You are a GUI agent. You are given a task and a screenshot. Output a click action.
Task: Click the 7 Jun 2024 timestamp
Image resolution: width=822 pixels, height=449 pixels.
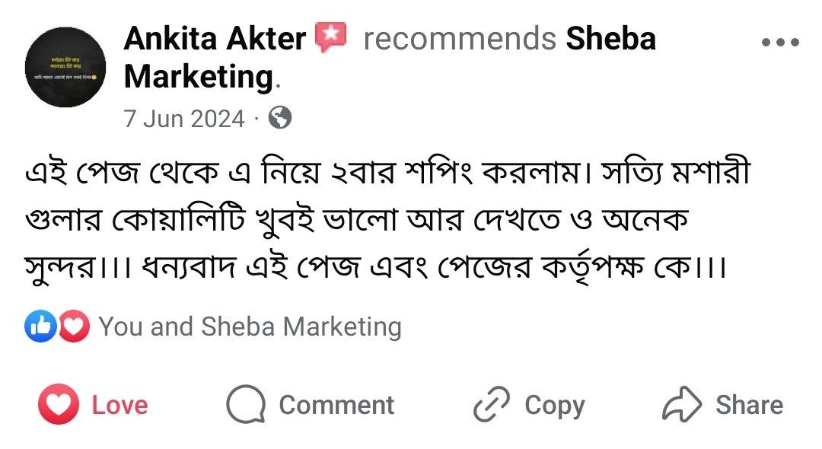tap(184, 119)
